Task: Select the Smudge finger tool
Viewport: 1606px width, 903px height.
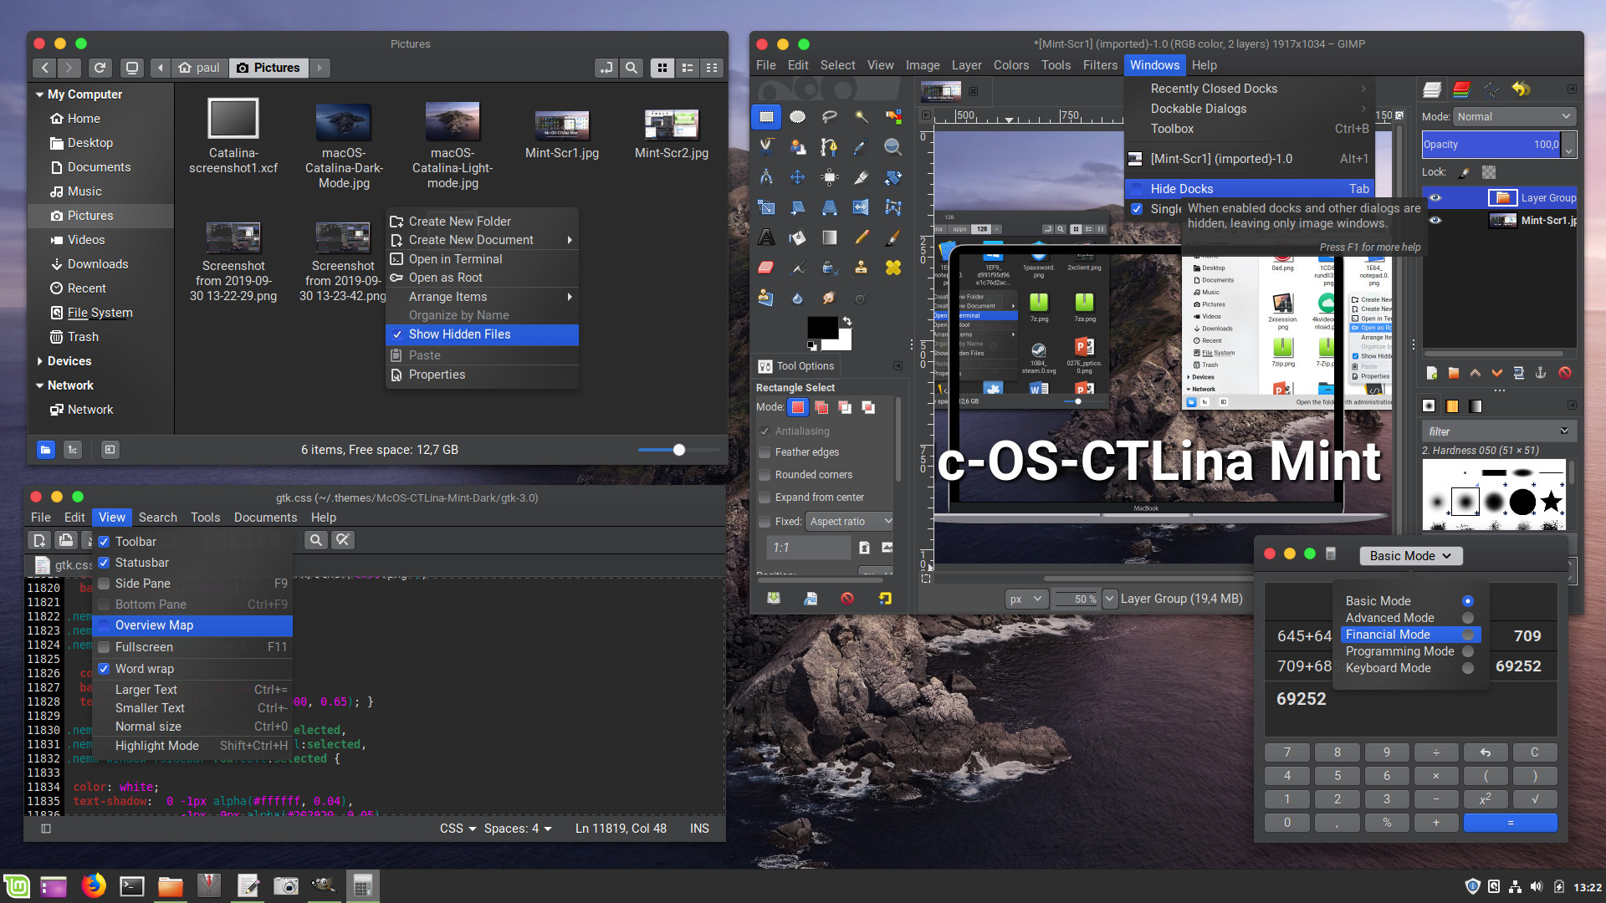Action: coord(829,298)
